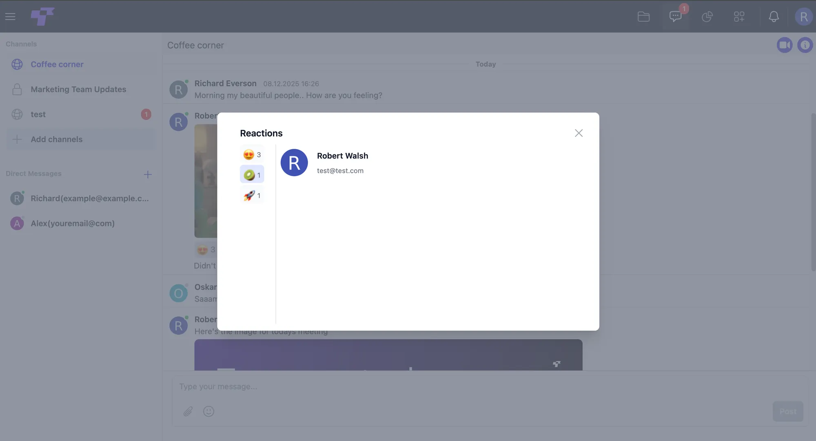Select the kiwi emoji reaction tab
The width and height of the screenshot is (816, 441).
tap(252, 175)
